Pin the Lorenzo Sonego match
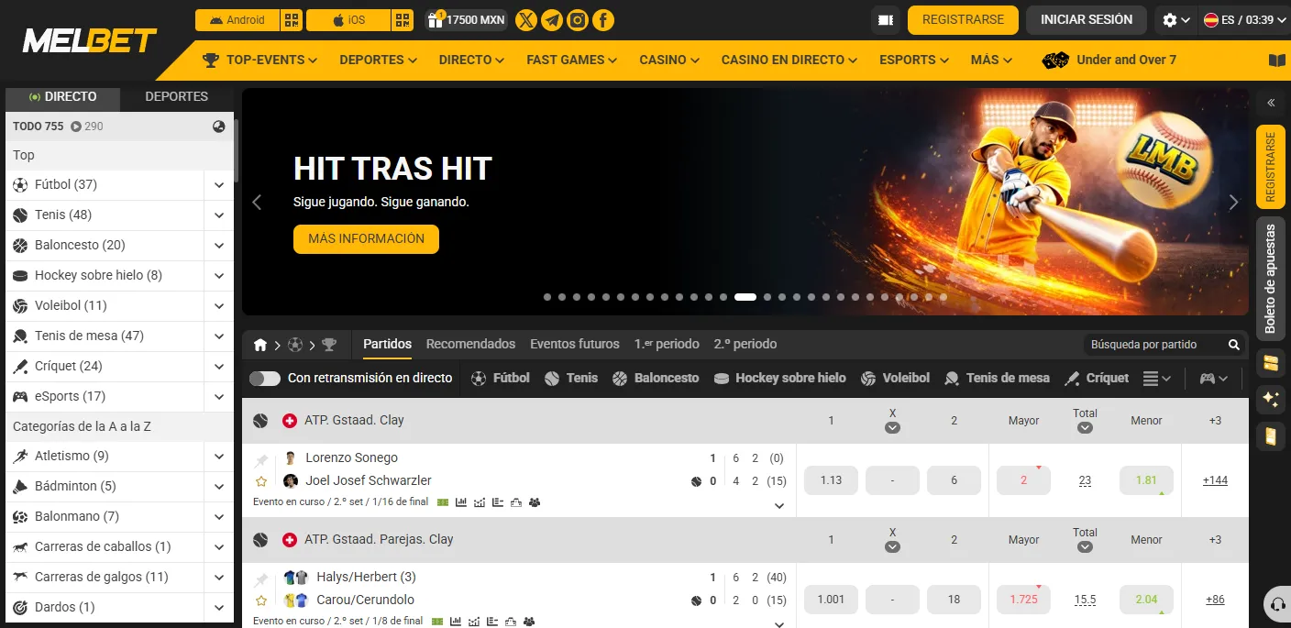 click(261, 460)
